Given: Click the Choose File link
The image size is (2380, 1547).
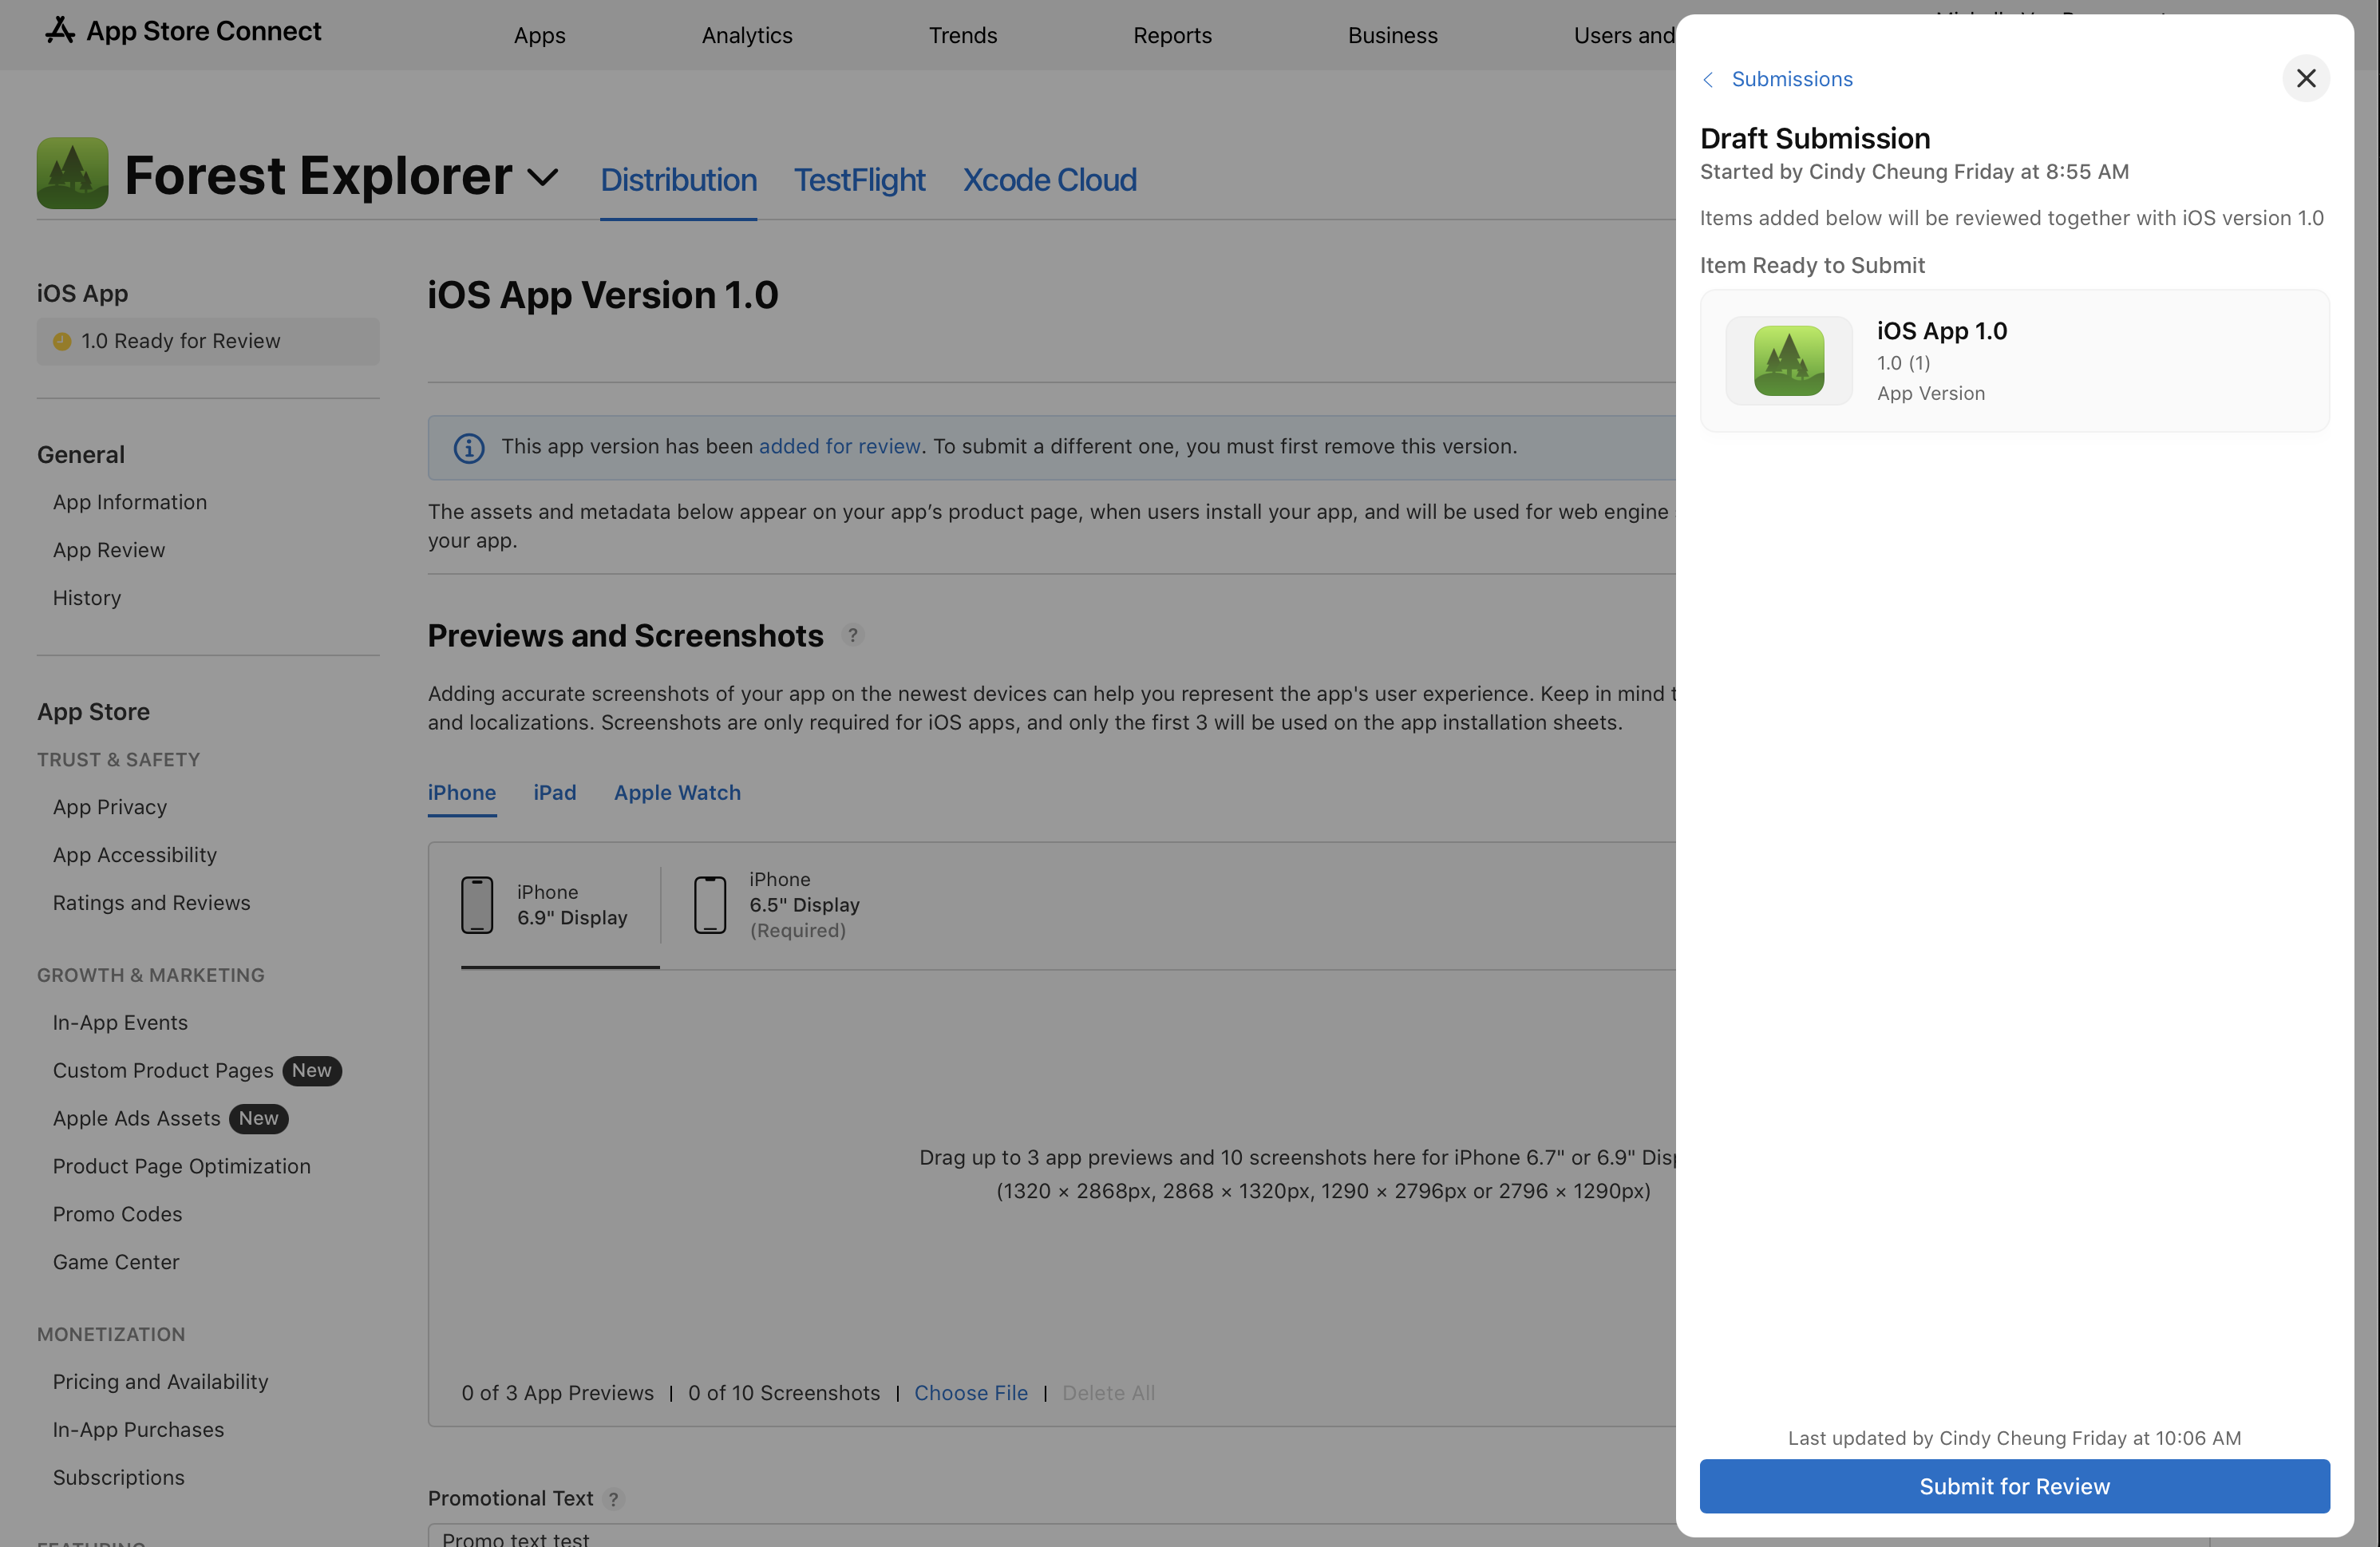Looking at the screenshot, I should coord(971,1393).
